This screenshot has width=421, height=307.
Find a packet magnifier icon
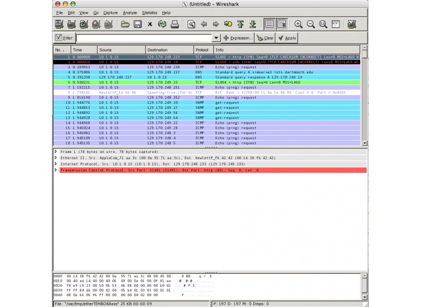[x=191, y=24]
